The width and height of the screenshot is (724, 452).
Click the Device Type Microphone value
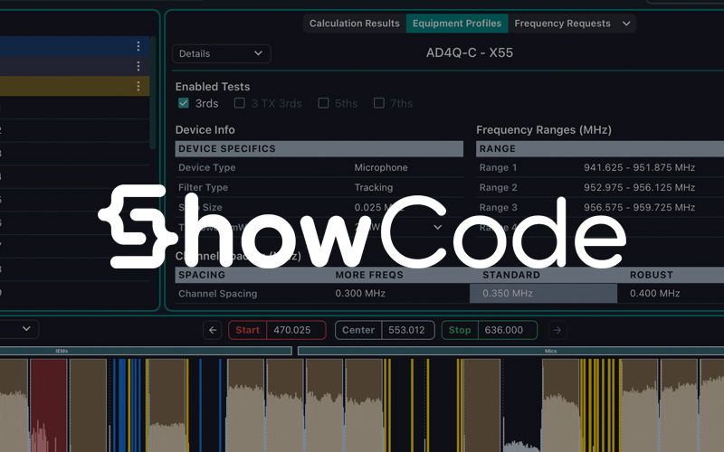tap(381, 167)
